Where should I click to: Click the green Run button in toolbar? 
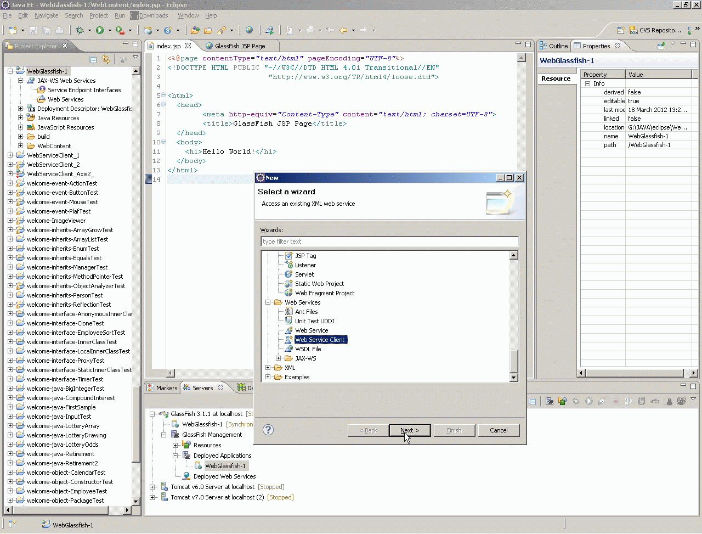[x=100, y=31]
